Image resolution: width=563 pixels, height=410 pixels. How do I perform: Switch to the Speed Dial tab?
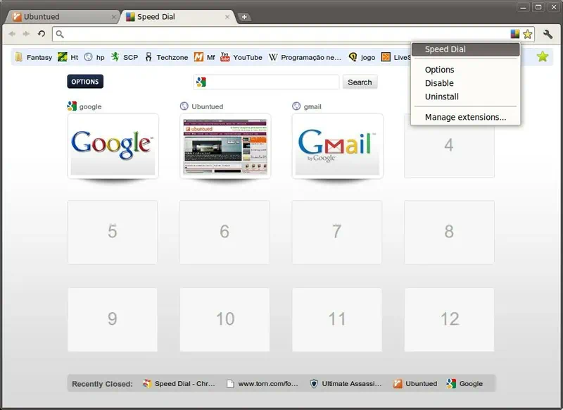[178, 17]
